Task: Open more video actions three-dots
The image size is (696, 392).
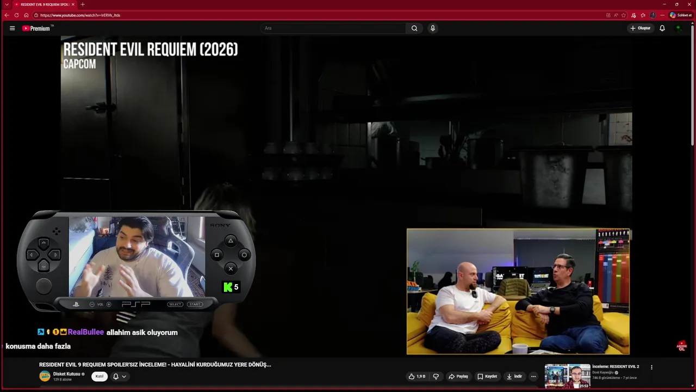Action: (x=533, y=376)
